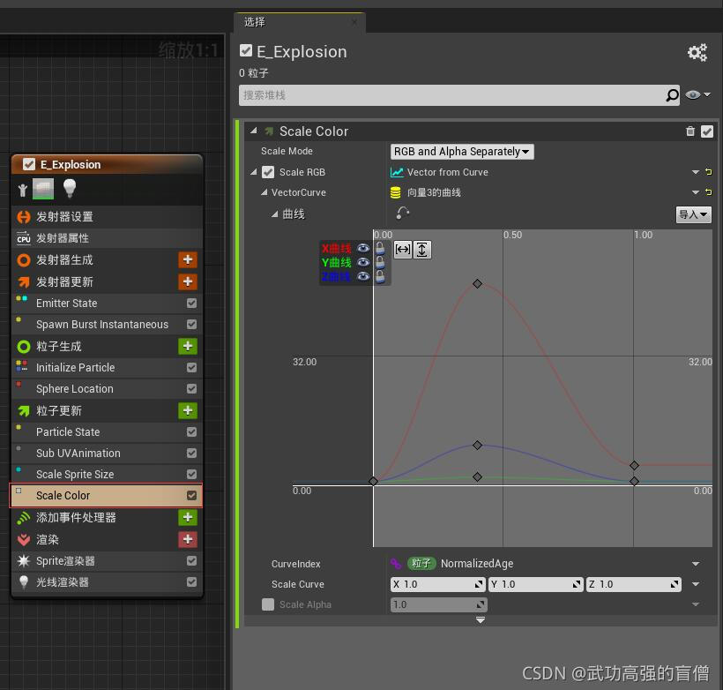The width and height of the screenshot is (723, 690).
Task: Select the Sprite渲染器 renderer row
Action: pos(107,561)
